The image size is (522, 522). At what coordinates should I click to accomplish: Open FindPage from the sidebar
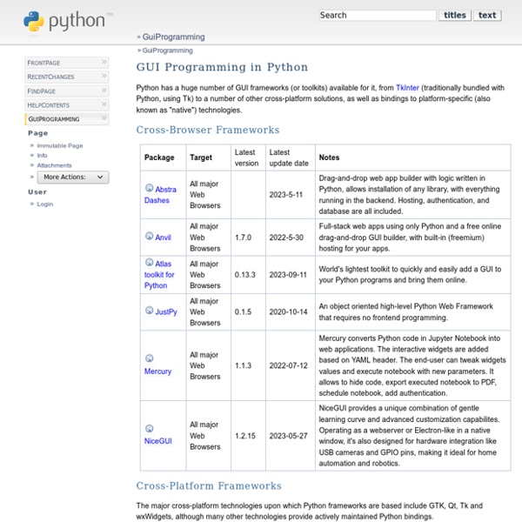point(67,91)
